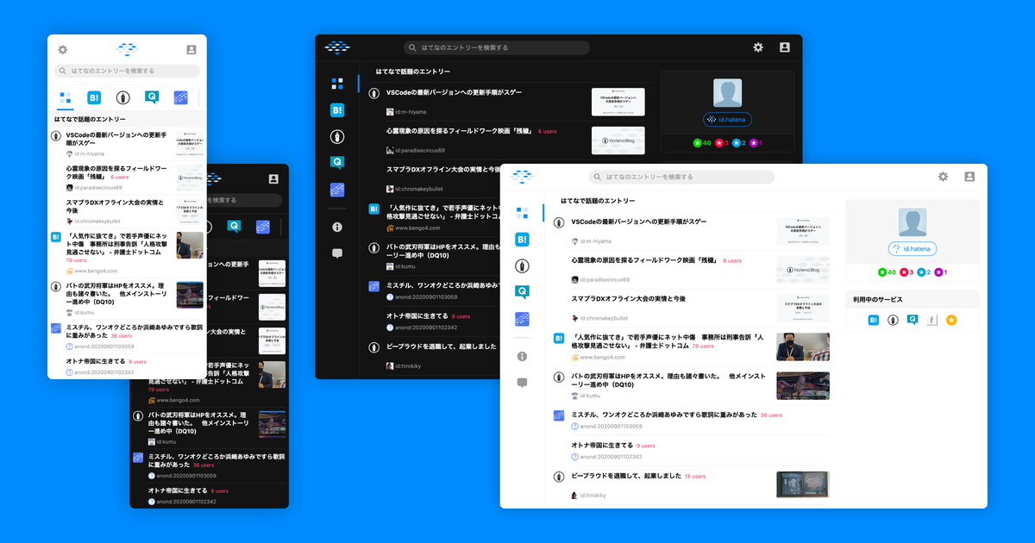
Task: Click the はてなのエントリーを検索する search field
Action: point(681,176)
